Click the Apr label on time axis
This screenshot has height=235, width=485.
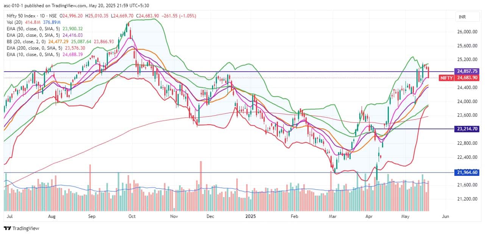[369, 216]
